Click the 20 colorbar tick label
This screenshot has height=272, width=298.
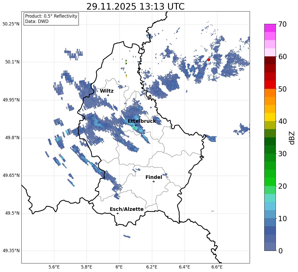tap(282, 186)
